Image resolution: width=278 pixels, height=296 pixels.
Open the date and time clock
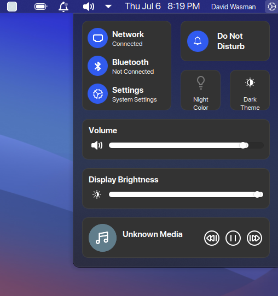[163, 7]
